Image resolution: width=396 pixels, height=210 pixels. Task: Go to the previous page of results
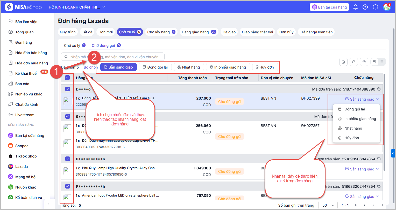coord(365,205)
